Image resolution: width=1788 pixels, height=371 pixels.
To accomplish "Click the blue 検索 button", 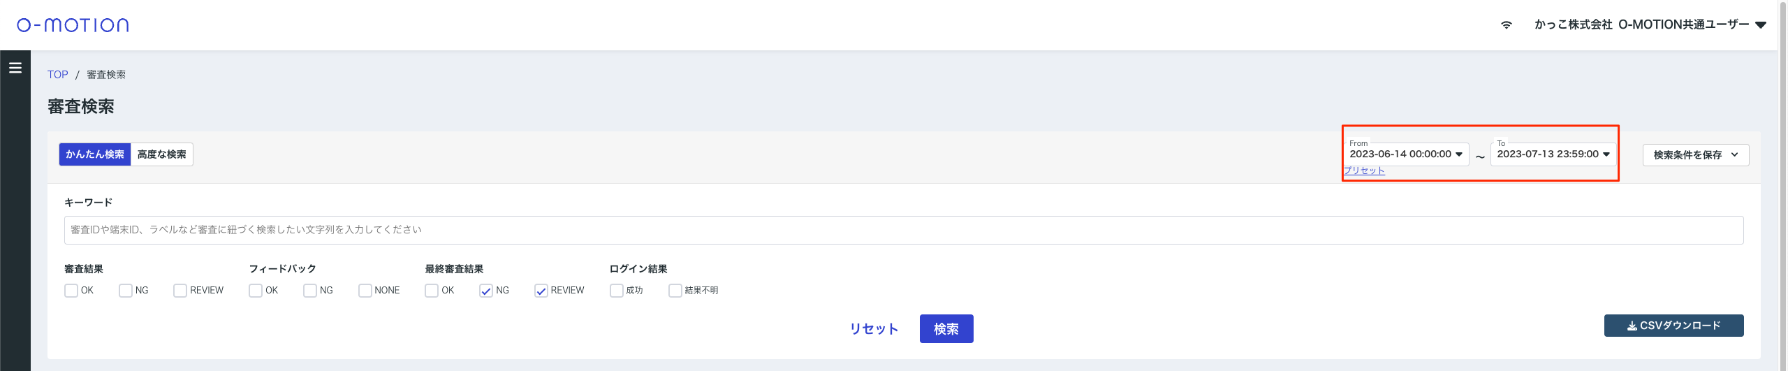I will pos(946,329).
